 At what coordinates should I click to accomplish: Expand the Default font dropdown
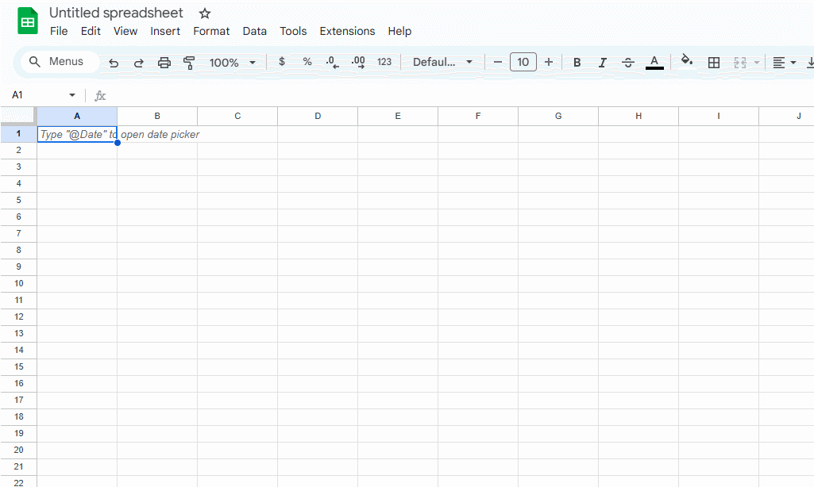(442, 62)
